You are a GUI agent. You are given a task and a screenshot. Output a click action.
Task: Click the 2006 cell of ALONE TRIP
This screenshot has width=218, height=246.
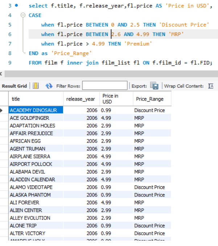pos(82,225)
